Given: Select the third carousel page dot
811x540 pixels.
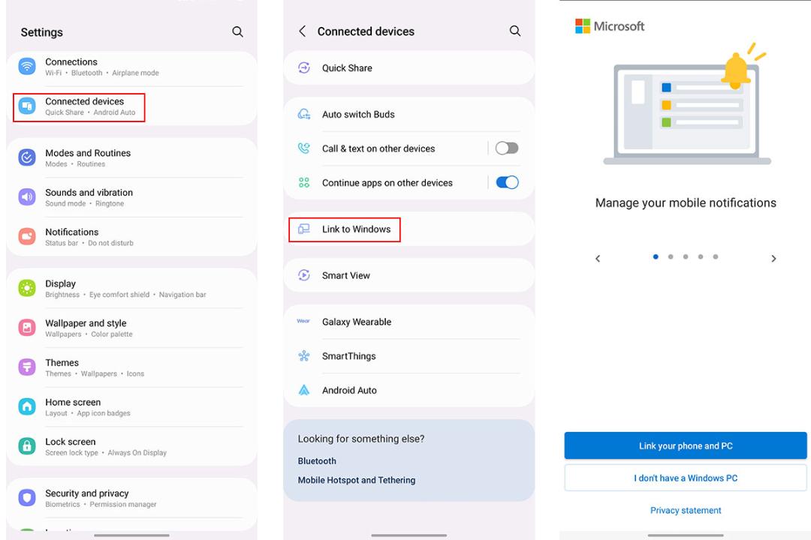Looking at the screenshot, I should point(686,256).
